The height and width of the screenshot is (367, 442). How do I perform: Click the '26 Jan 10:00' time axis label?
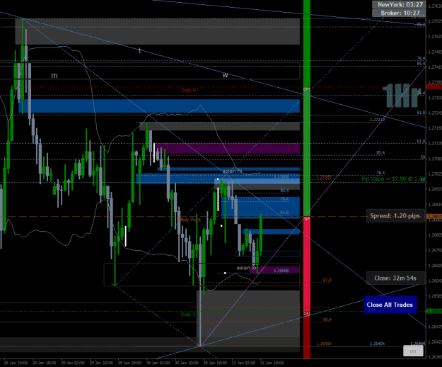16,363
